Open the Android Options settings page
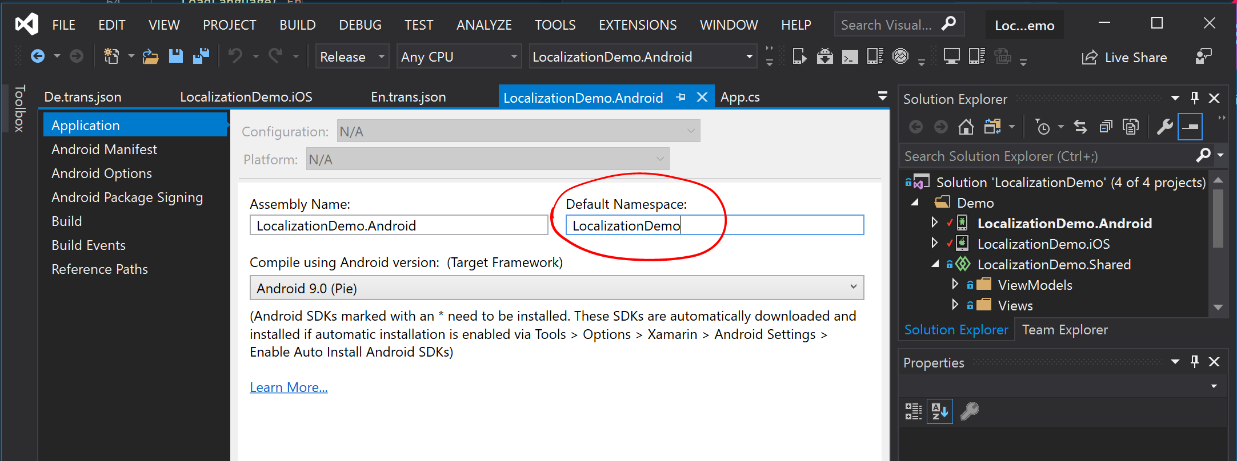 pyautogui.click(x=102, y=173)
